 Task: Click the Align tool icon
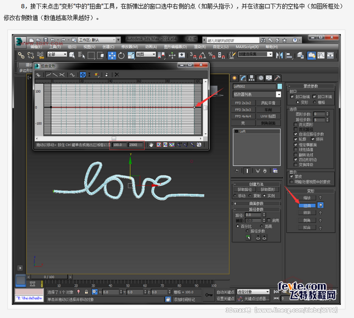coord(289,55)
